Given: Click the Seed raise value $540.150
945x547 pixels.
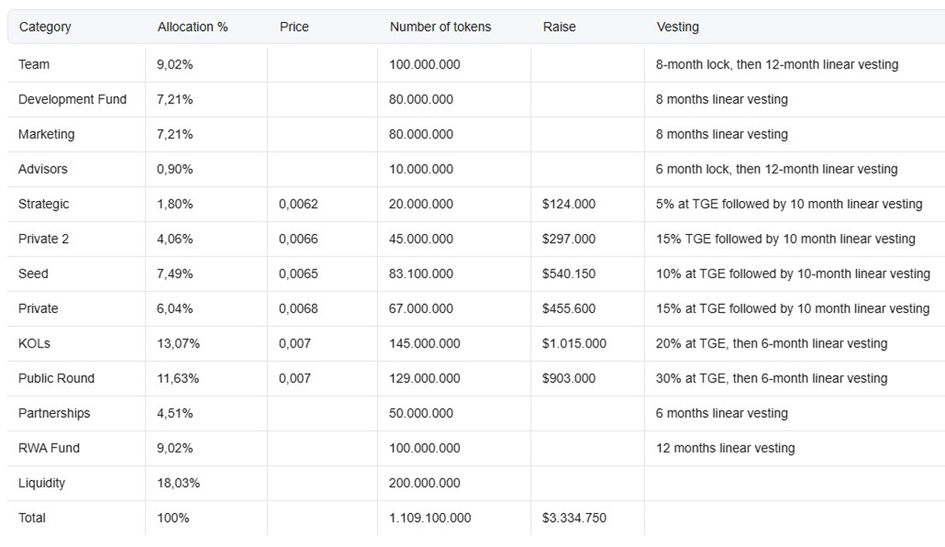Looking at the screenshot, I should (x=569, y=273).
